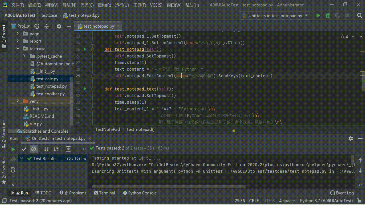Show more Run toolbar options chevron
Screen dimensions: 365x205
84,149
